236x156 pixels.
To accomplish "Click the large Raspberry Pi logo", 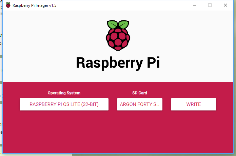I will click(118, 35).
